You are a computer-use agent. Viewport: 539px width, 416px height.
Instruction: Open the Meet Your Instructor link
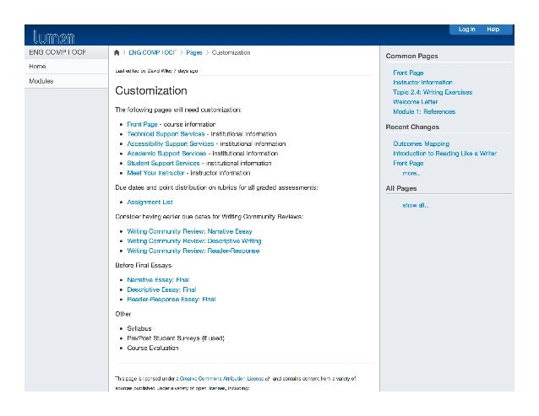click(155, 173)
